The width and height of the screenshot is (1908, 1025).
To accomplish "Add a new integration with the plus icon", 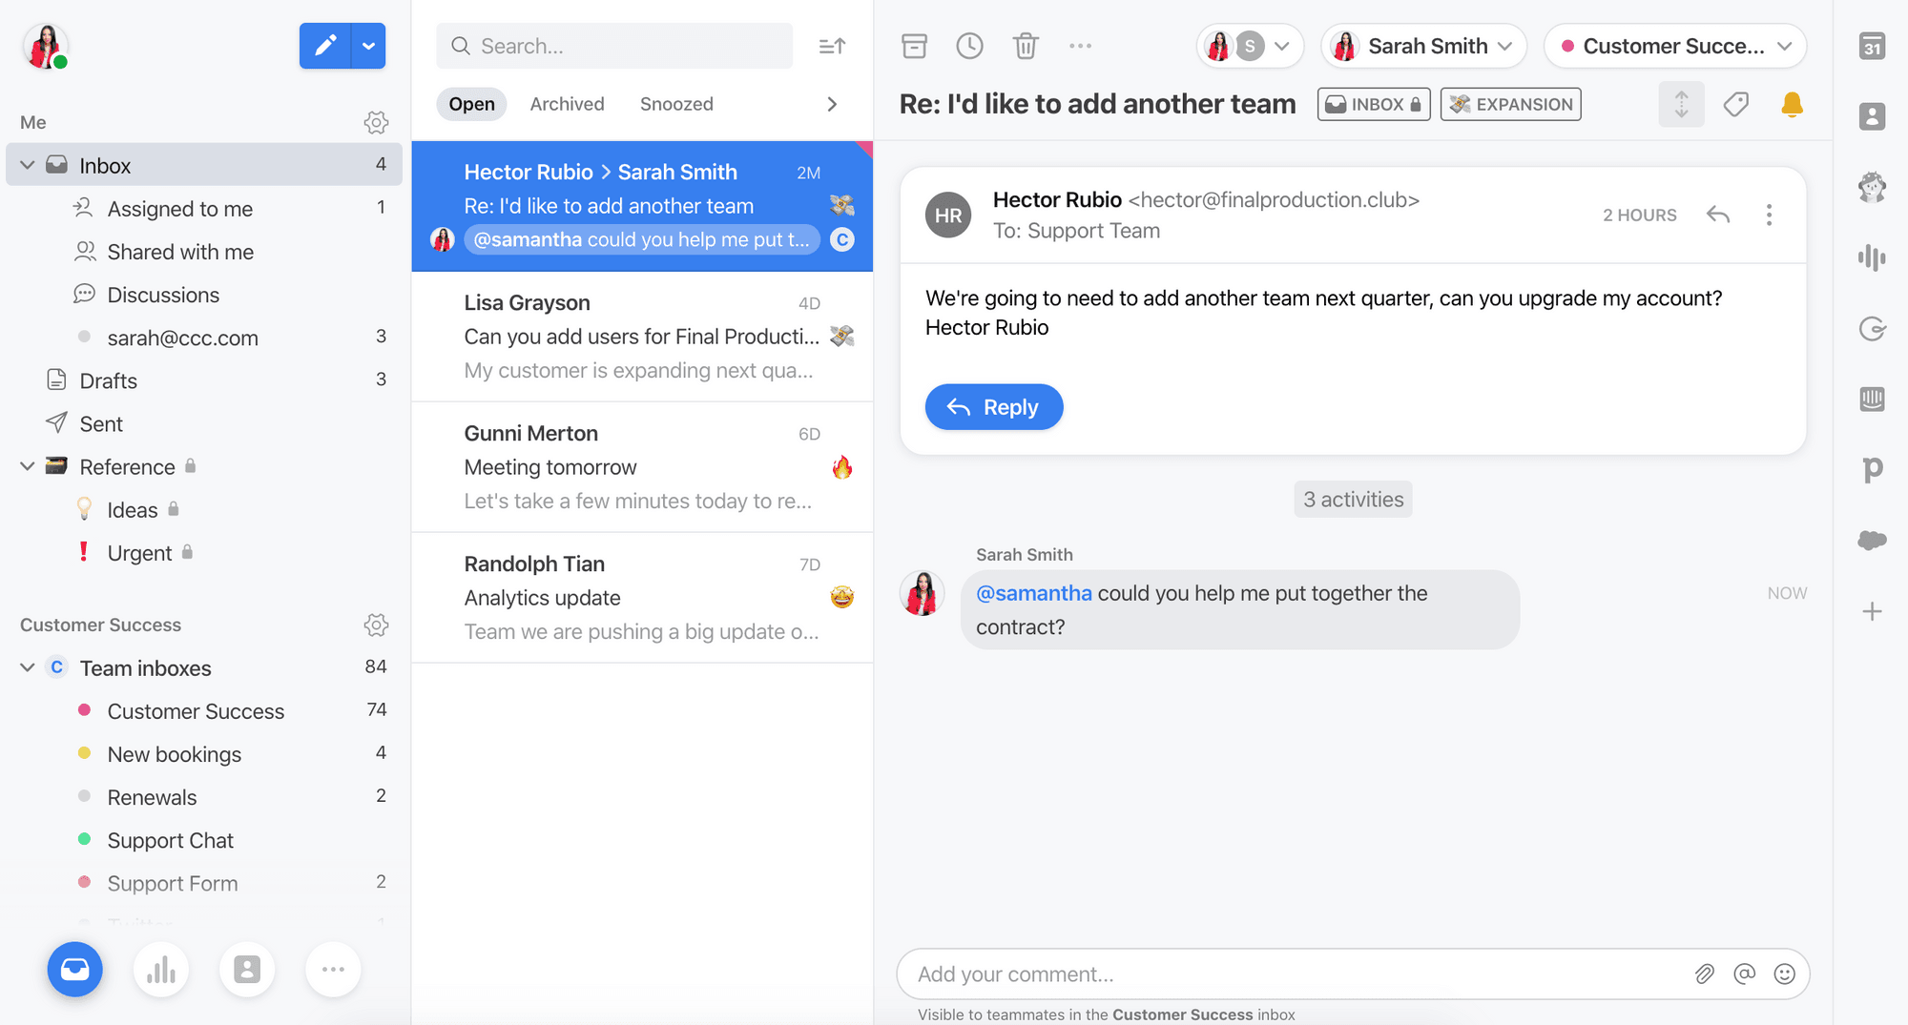I will point(1872,611).
